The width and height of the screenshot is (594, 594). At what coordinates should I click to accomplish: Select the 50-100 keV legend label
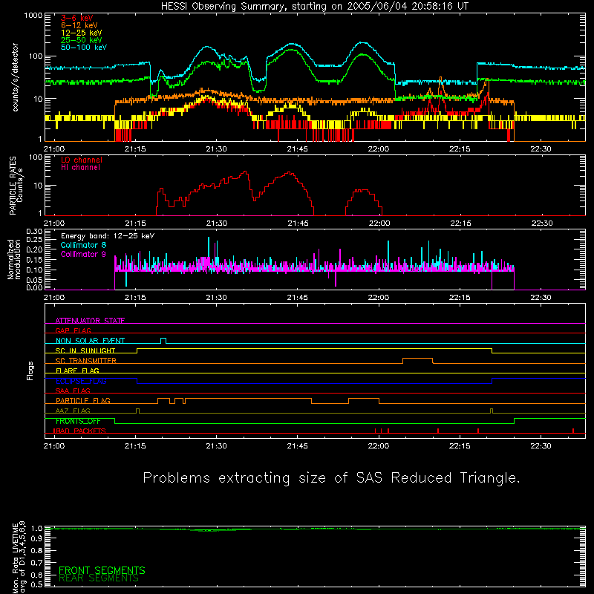[84, 48]
